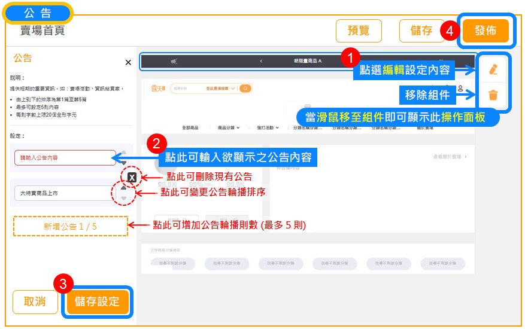Close the 公告 settings panel with X
Viewport: 525px width, 329px height.
coord(128,62)
